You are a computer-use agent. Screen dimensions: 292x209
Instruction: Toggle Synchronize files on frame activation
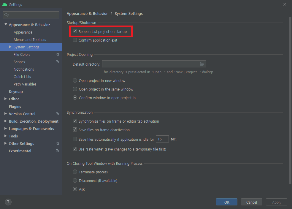(75, 121)
